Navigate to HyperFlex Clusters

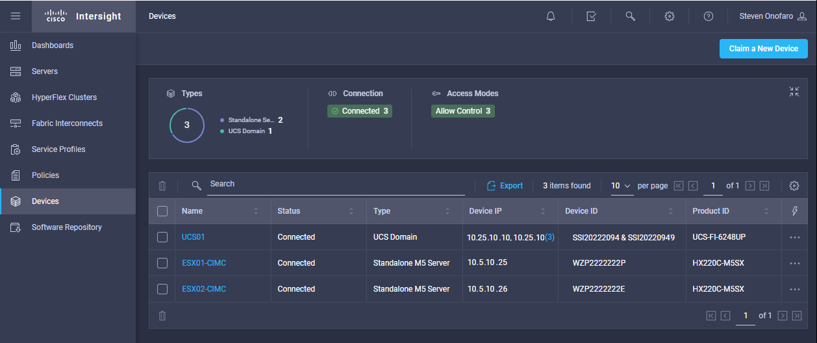pos(64,97)
